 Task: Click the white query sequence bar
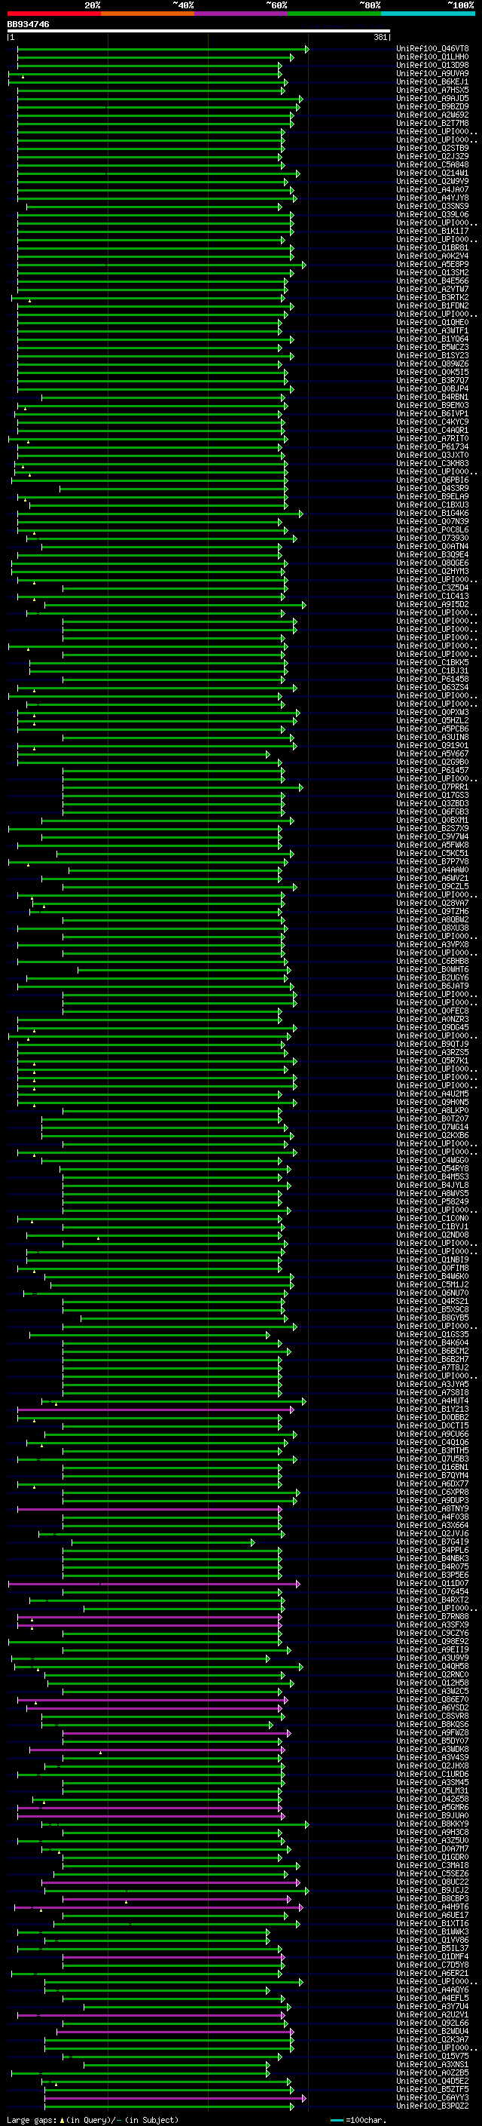point(199,30)
